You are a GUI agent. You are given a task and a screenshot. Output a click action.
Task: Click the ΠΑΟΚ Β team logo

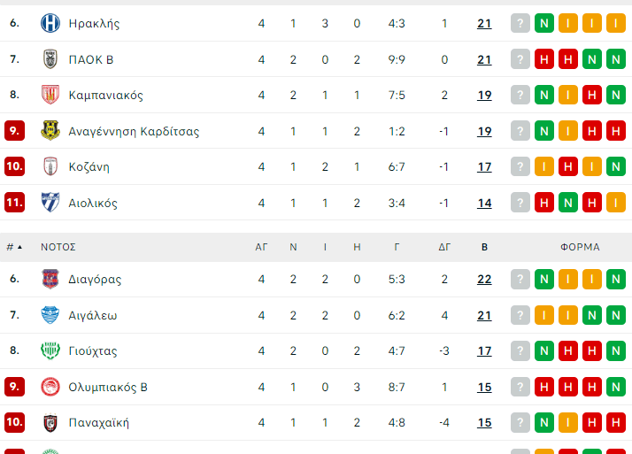click(x=50, y=59)
